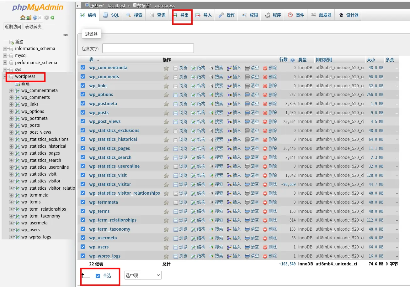Screen dimensions: 410x287
Task: Click localhost in the server breadcrumb
Action: pyautogui.click(x=116, y=6)
